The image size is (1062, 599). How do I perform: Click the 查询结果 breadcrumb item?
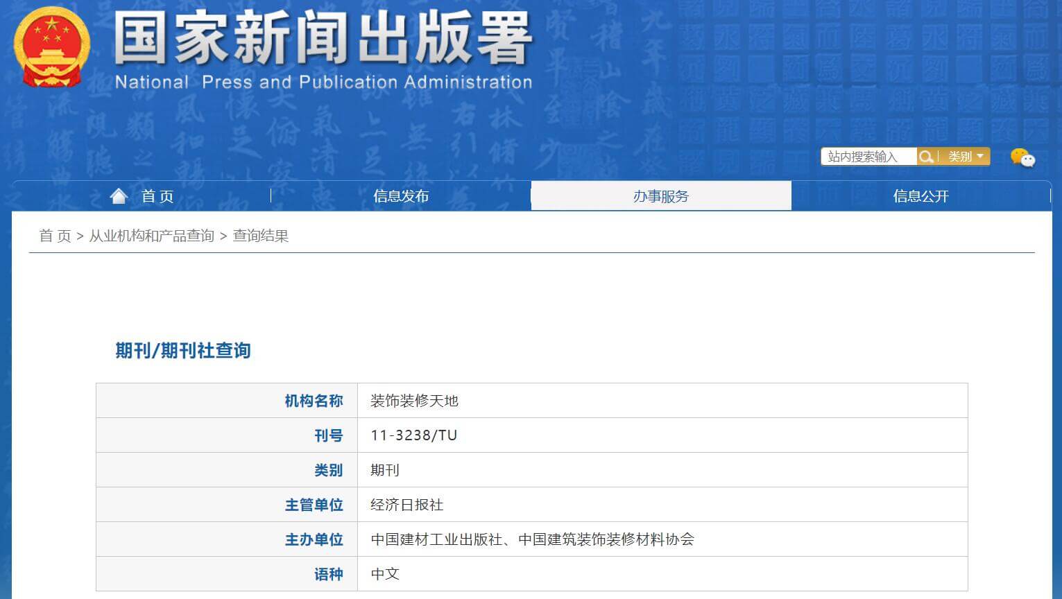click(260, 236)
